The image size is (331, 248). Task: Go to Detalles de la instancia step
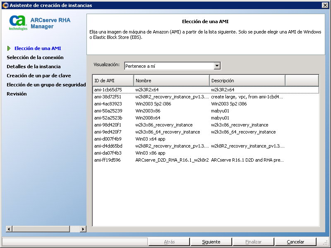point(34,67)
